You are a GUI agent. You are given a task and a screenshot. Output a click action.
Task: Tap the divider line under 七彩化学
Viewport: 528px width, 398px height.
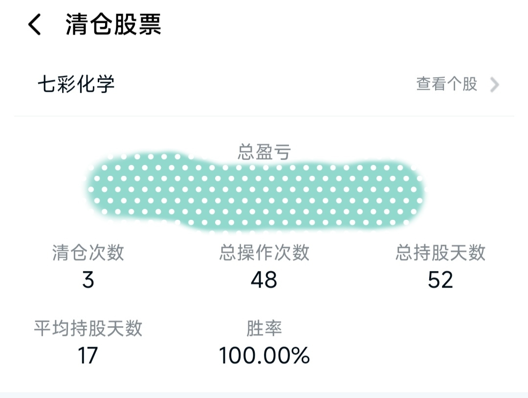click(x=264, y=116)
